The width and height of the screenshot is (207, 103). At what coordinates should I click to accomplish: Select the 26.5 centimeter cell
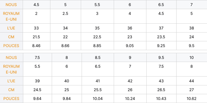tap(161, 90)
